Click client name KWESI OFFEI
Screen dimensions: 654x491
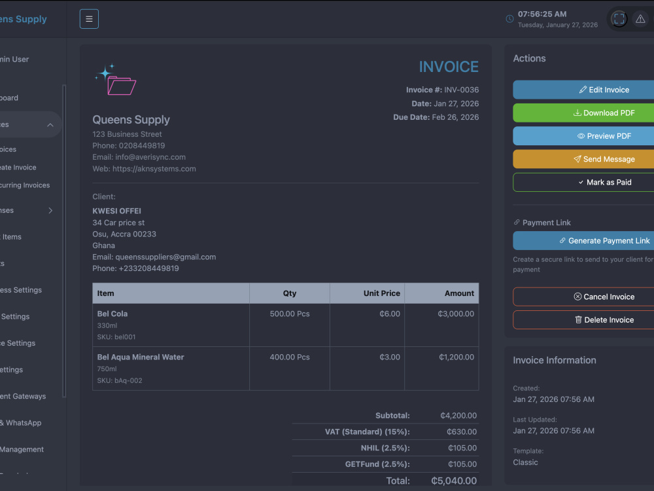[x=117, y=211]
